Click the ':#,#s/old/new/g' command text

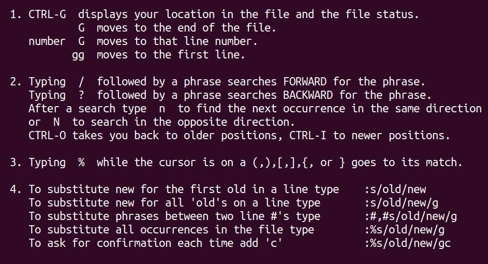[x=411, y=216]
